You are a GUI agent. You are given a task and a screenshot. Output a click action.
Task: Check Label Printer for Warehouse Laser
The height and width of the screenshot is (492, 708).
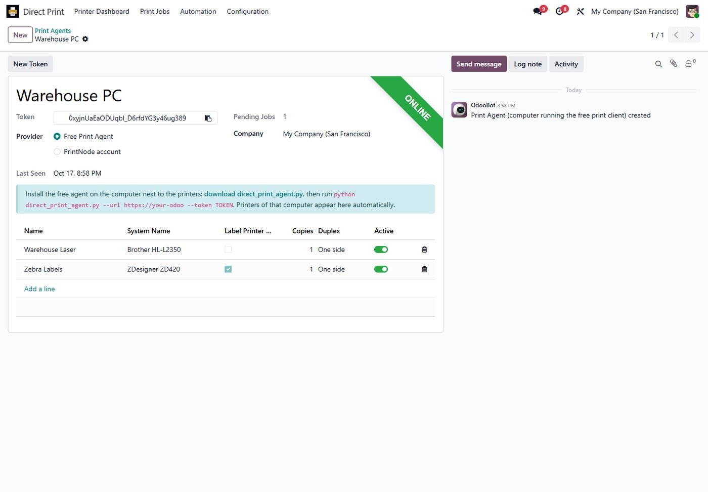228,250
